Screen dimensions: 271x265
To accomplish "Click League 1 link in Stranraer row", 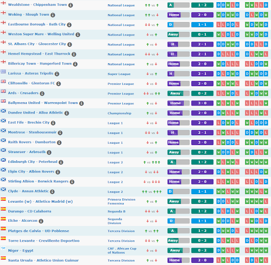I will [x=115, y=153].
